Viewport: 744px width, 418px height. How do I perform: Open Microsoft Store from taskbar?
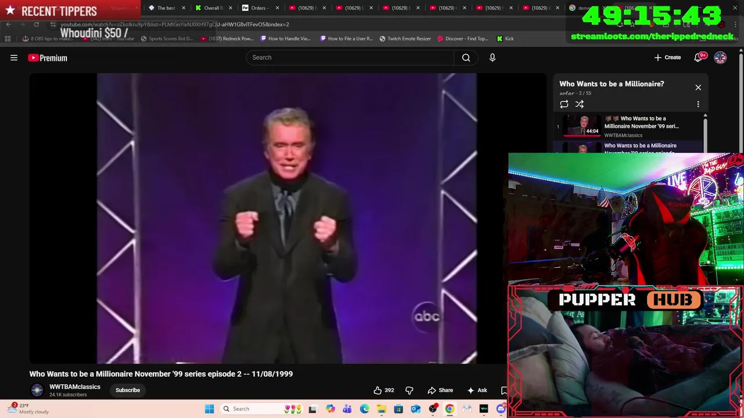[x=398, y=409]
